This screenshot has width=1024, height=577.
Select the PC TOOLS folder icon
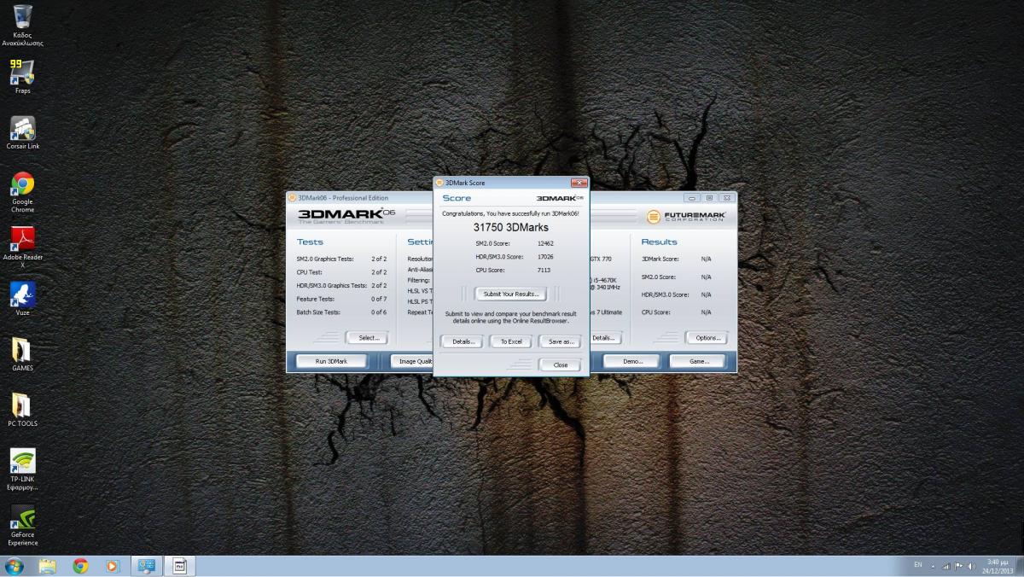pos(22,410)
